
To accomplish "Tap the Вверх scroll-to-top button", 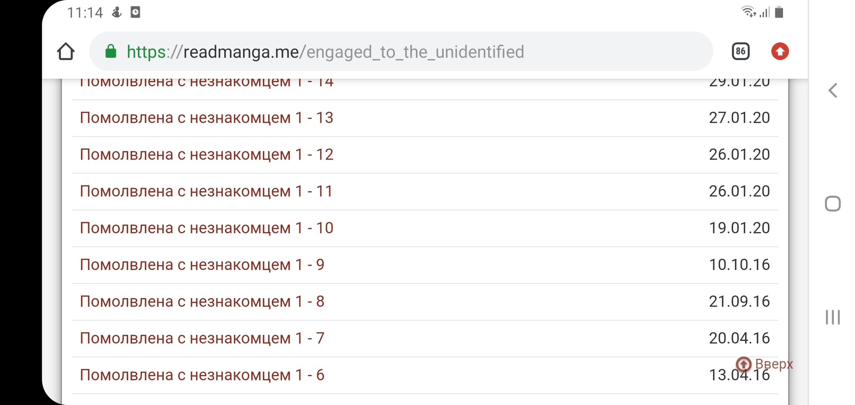I will click(764, 364).
